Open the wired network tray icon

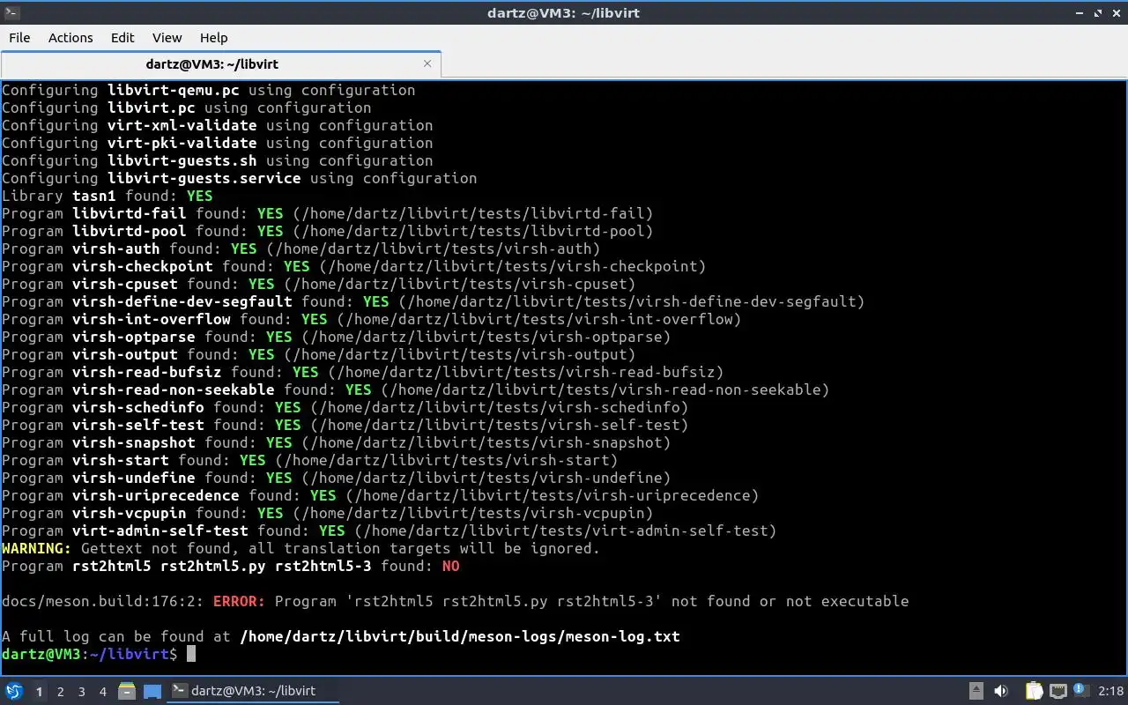(1057, 691)
